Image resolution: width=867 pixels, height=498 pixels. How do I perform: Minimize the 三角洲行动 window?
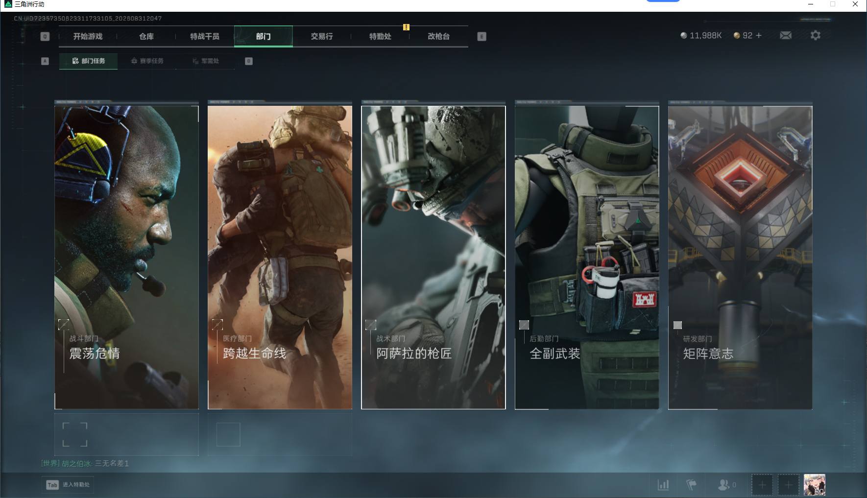click(x=811, y=4)
